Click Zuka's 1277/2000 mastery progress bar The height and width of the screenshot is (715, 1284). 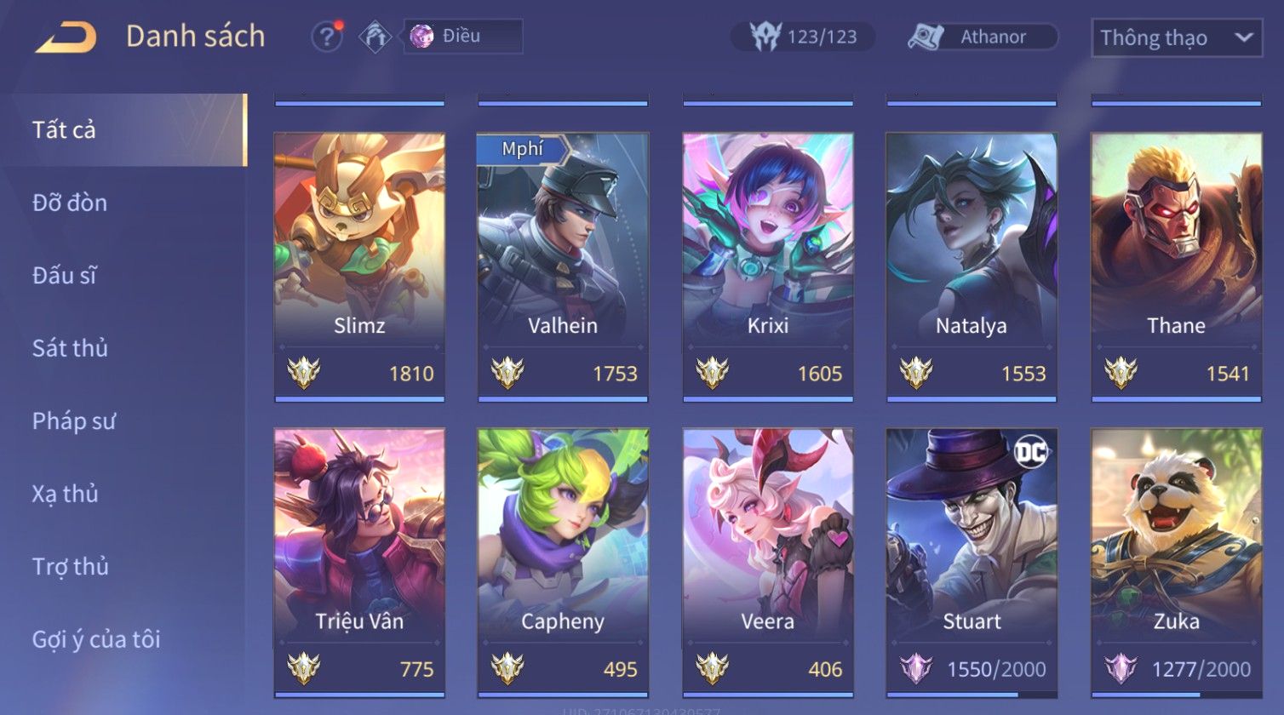click(1177, 695)
